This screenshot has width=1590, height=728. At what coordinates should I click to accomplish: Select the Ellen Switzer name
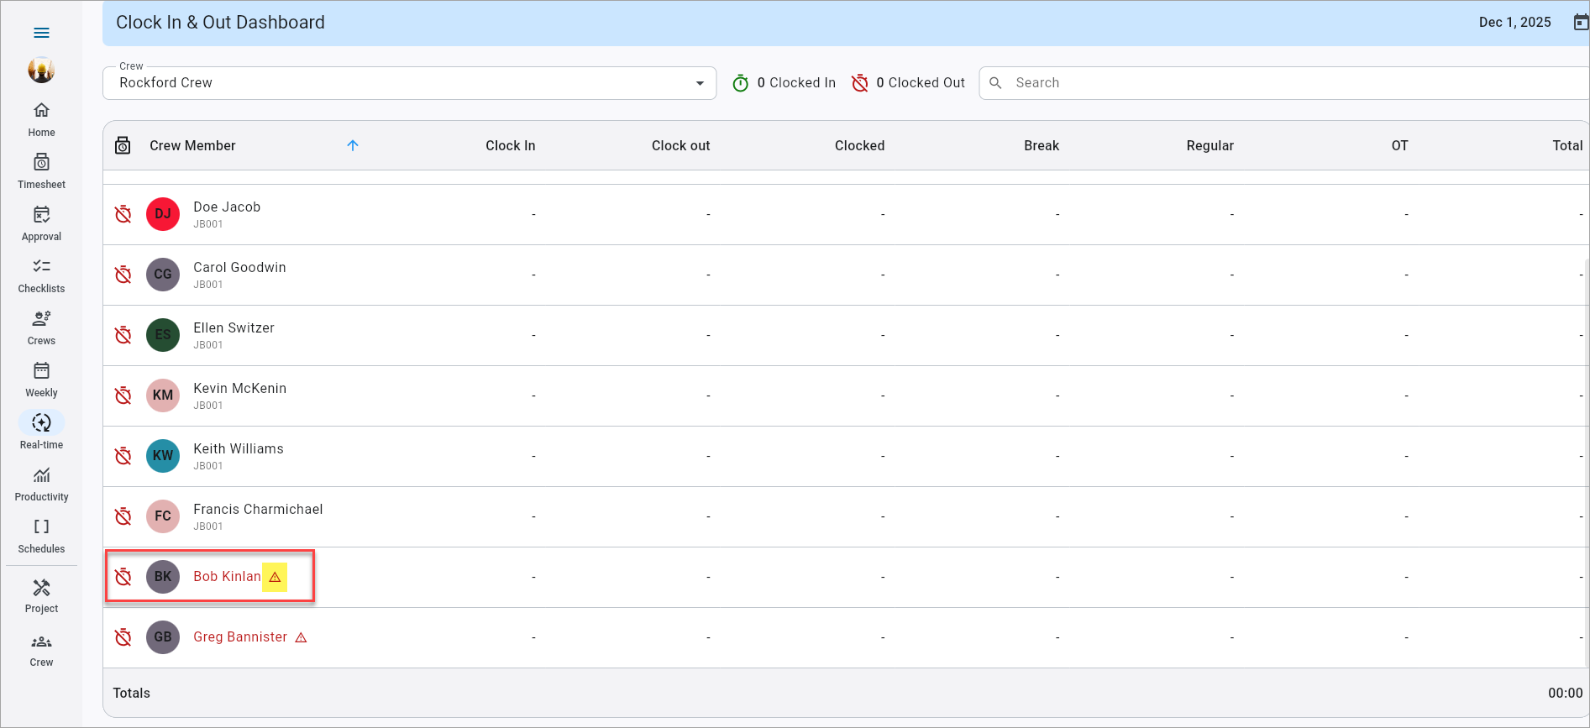(234, 328)
